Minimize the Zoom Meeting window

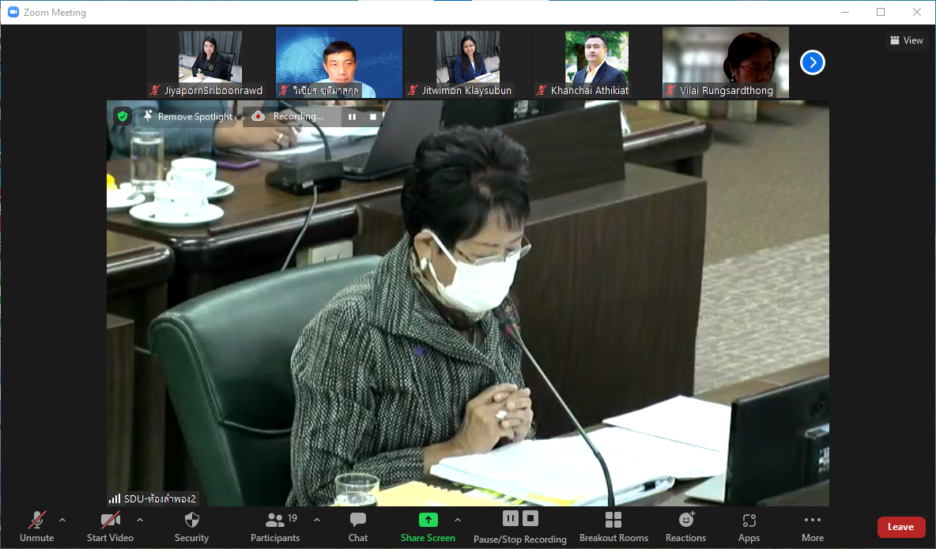coord(845,12)
